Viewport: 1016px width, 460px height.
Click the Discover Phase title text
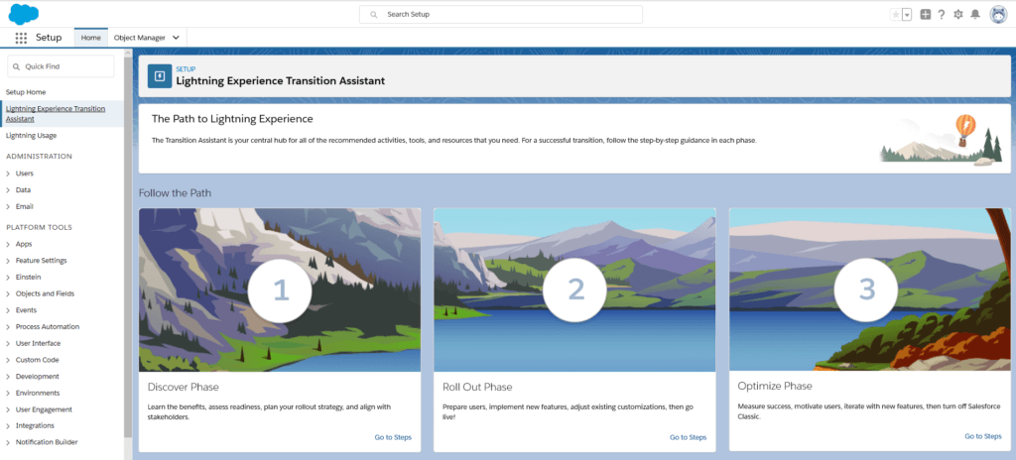(x=184, y=388)
